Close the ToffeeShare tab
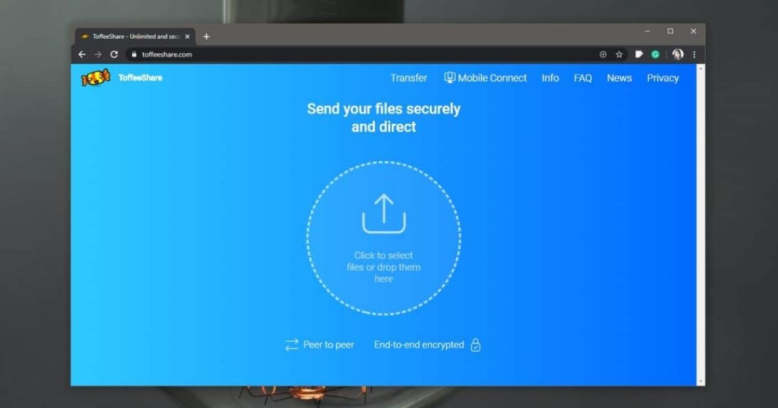 click(x=187, y=37)
